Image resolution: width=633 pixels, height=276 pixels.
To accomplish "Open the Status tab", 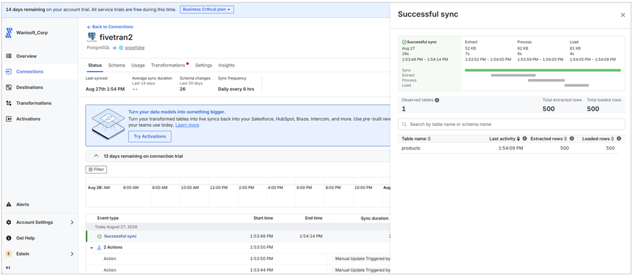I will [95, 65].
